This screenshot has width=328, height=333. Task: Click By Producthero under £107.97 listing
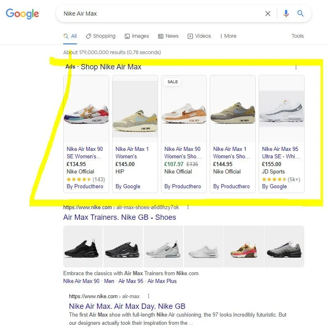pyautogui.click(x=183, y=186)
